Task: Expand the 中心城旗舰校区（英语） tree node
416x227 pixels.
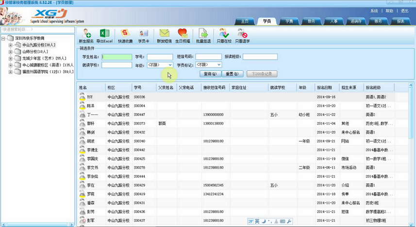Action: tap(10, 65)
